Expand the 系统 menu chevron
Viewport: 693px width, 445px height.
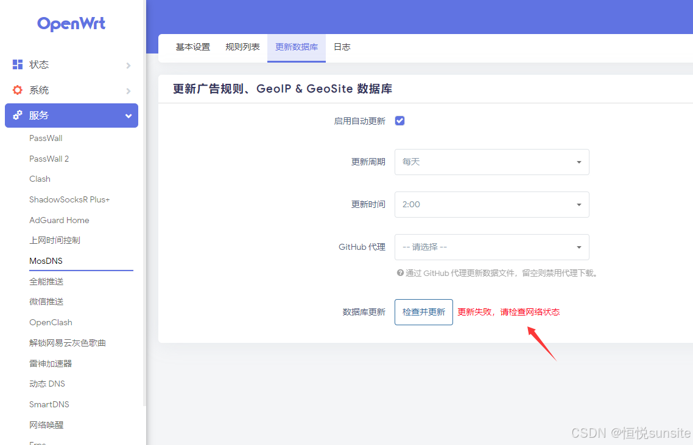pos(128,91)
